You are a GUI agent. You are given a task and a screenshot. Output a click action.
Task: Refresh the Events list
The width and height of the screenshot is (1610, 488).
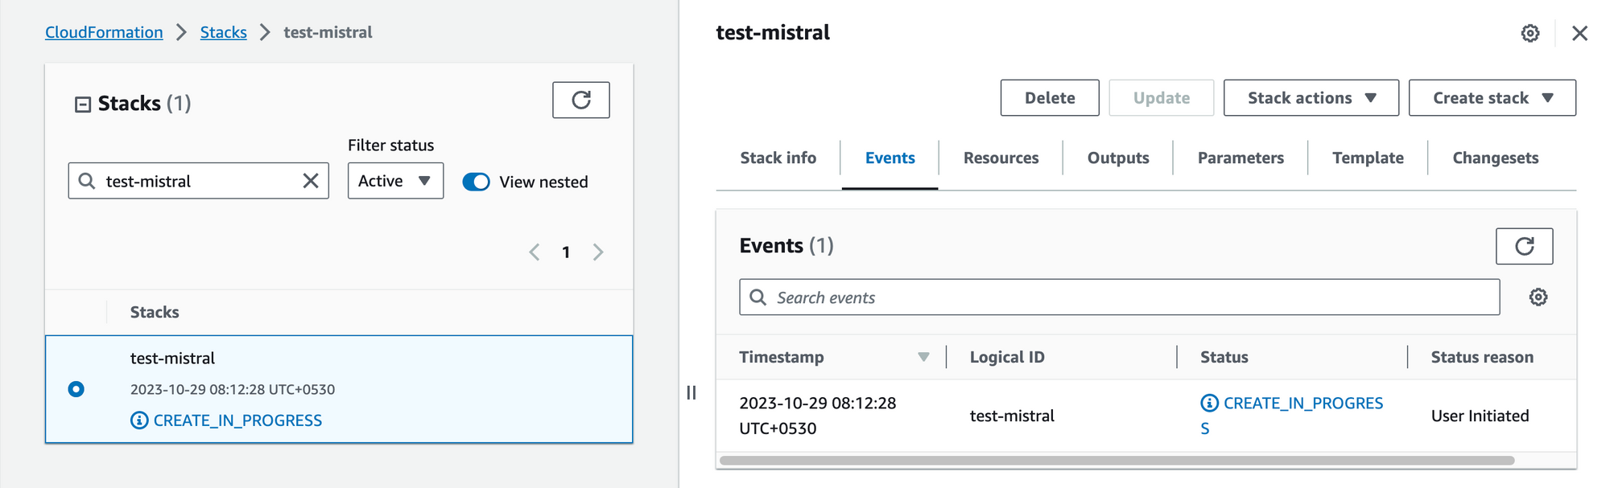[1524, 246]
